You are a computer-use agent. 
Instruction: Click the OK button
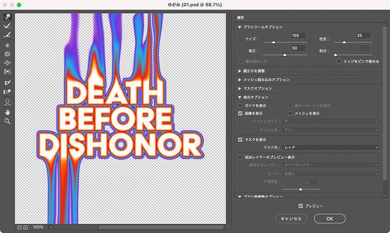[330, 219]
